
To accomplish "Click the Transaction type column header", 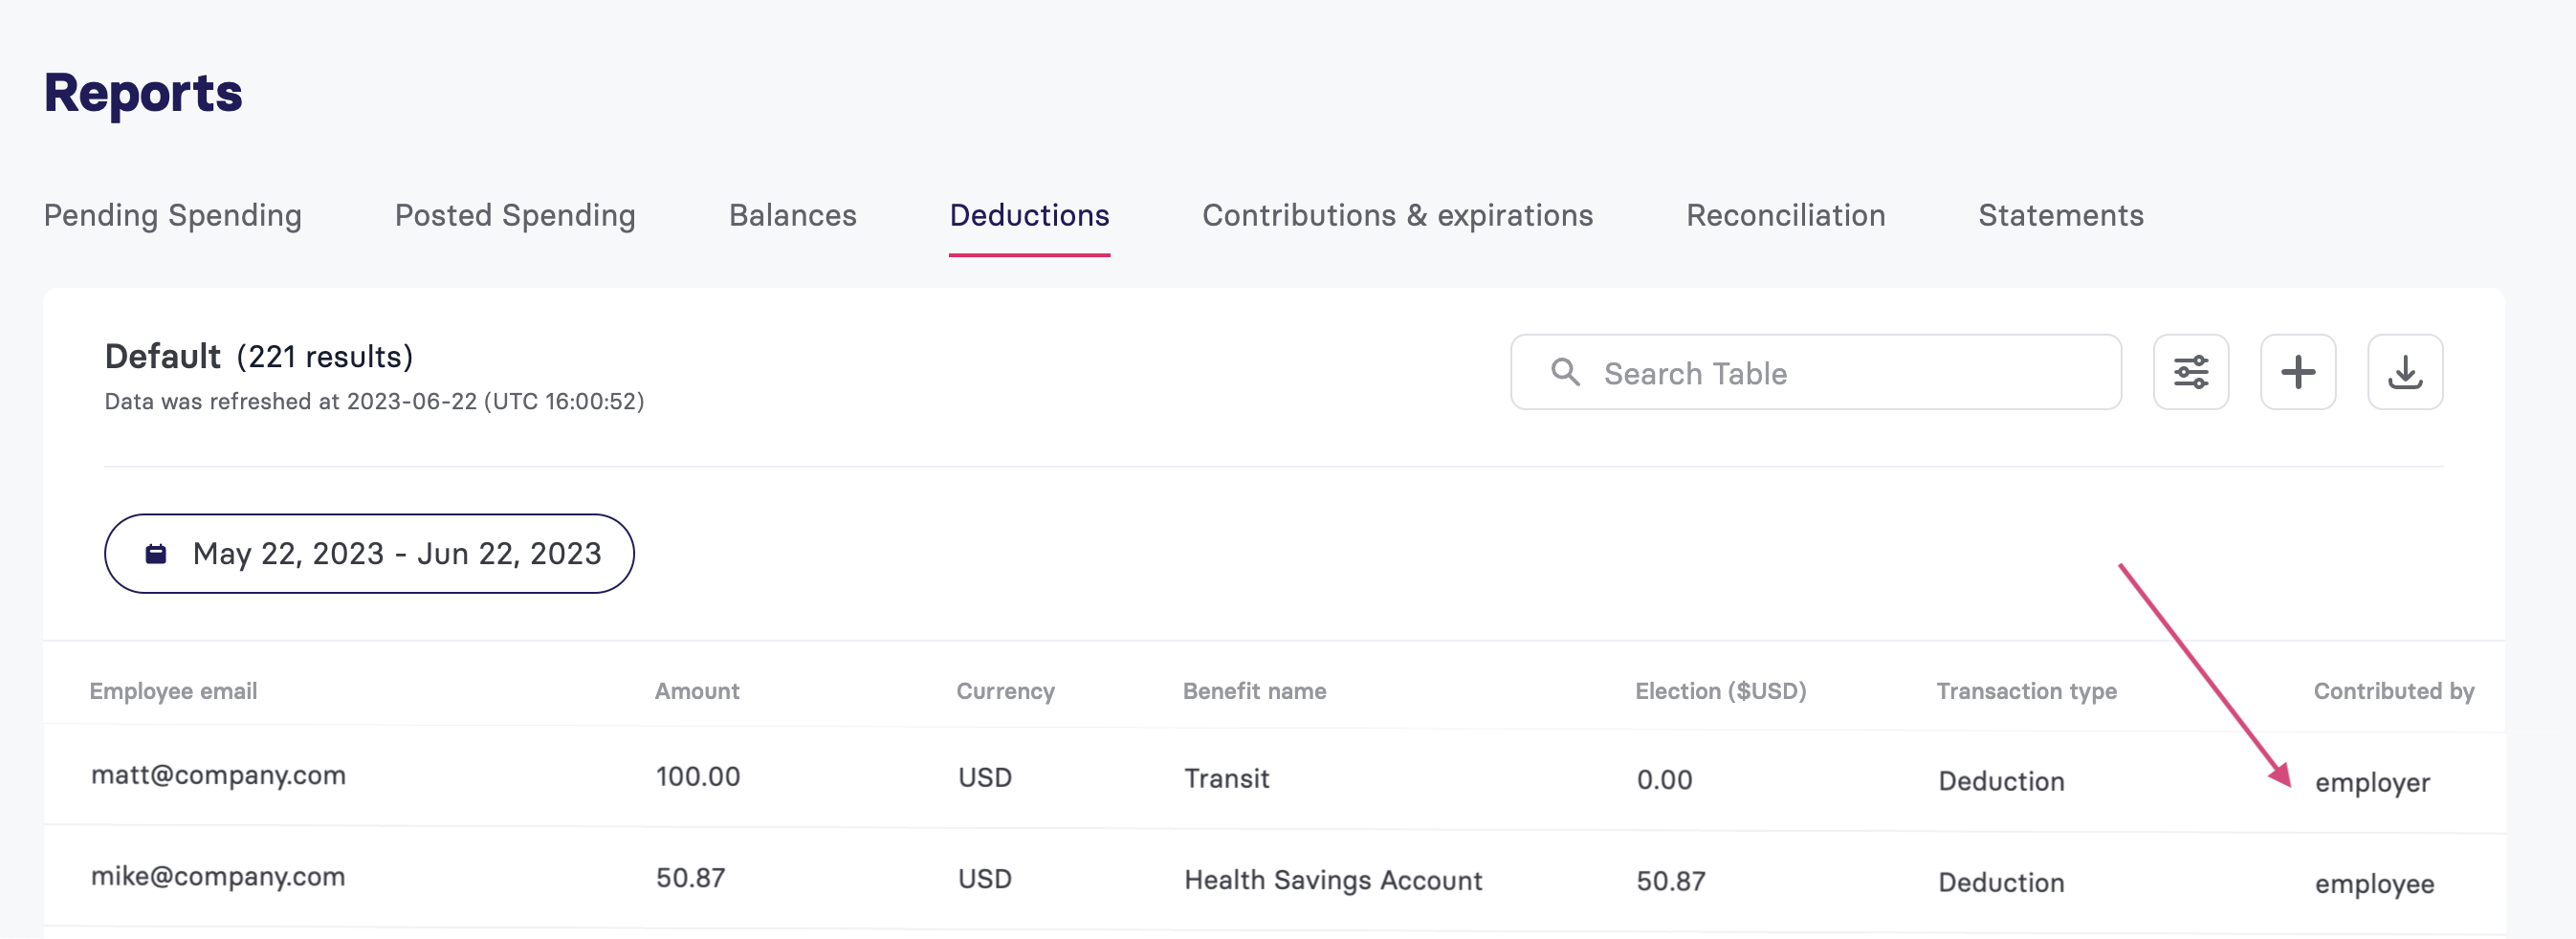I will (x=2026, y=691).
